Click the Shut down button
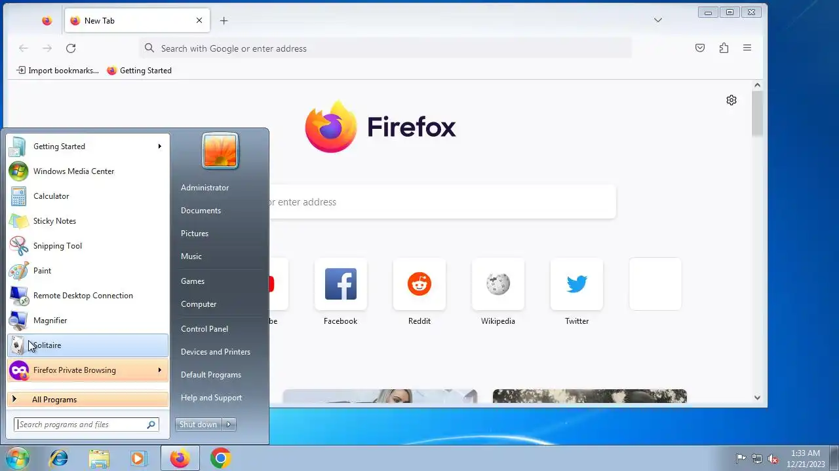The height and width of the screenshot is (471, 839). click(x=199, y=425)
